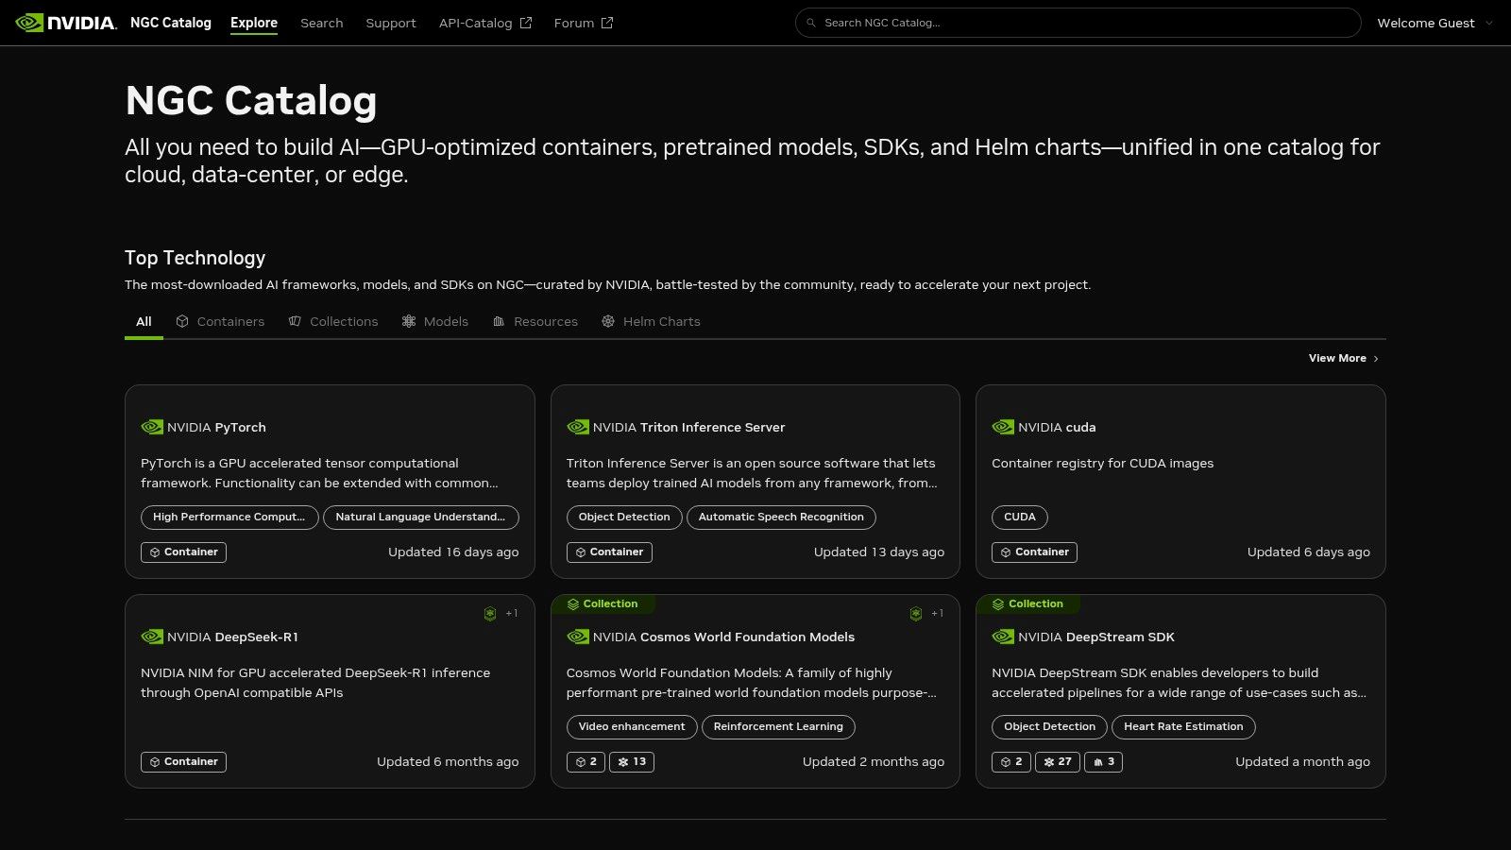Open the Explore menu item
This screenshot has width=1511, height=850.
[x=254, y=23]
